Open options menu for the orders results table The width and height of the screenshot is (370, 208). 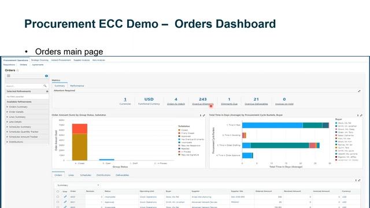click(x=356, y=180)
